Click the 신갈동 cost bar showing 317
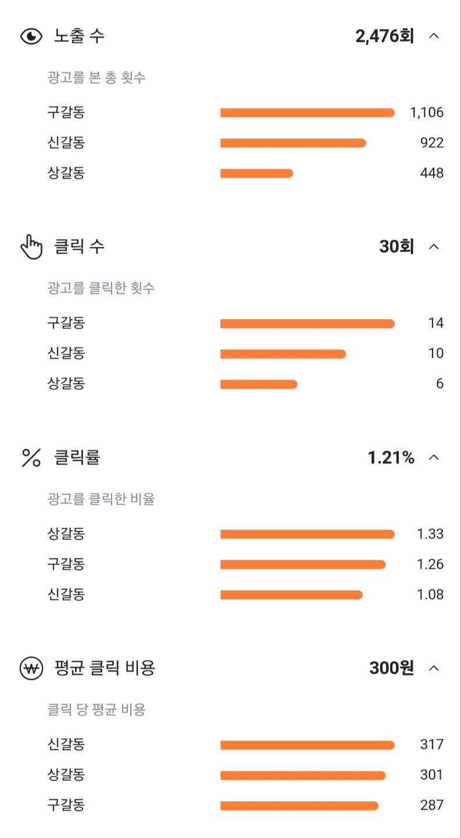Viewport: 461px width, 838px height. tap(308, 745)
